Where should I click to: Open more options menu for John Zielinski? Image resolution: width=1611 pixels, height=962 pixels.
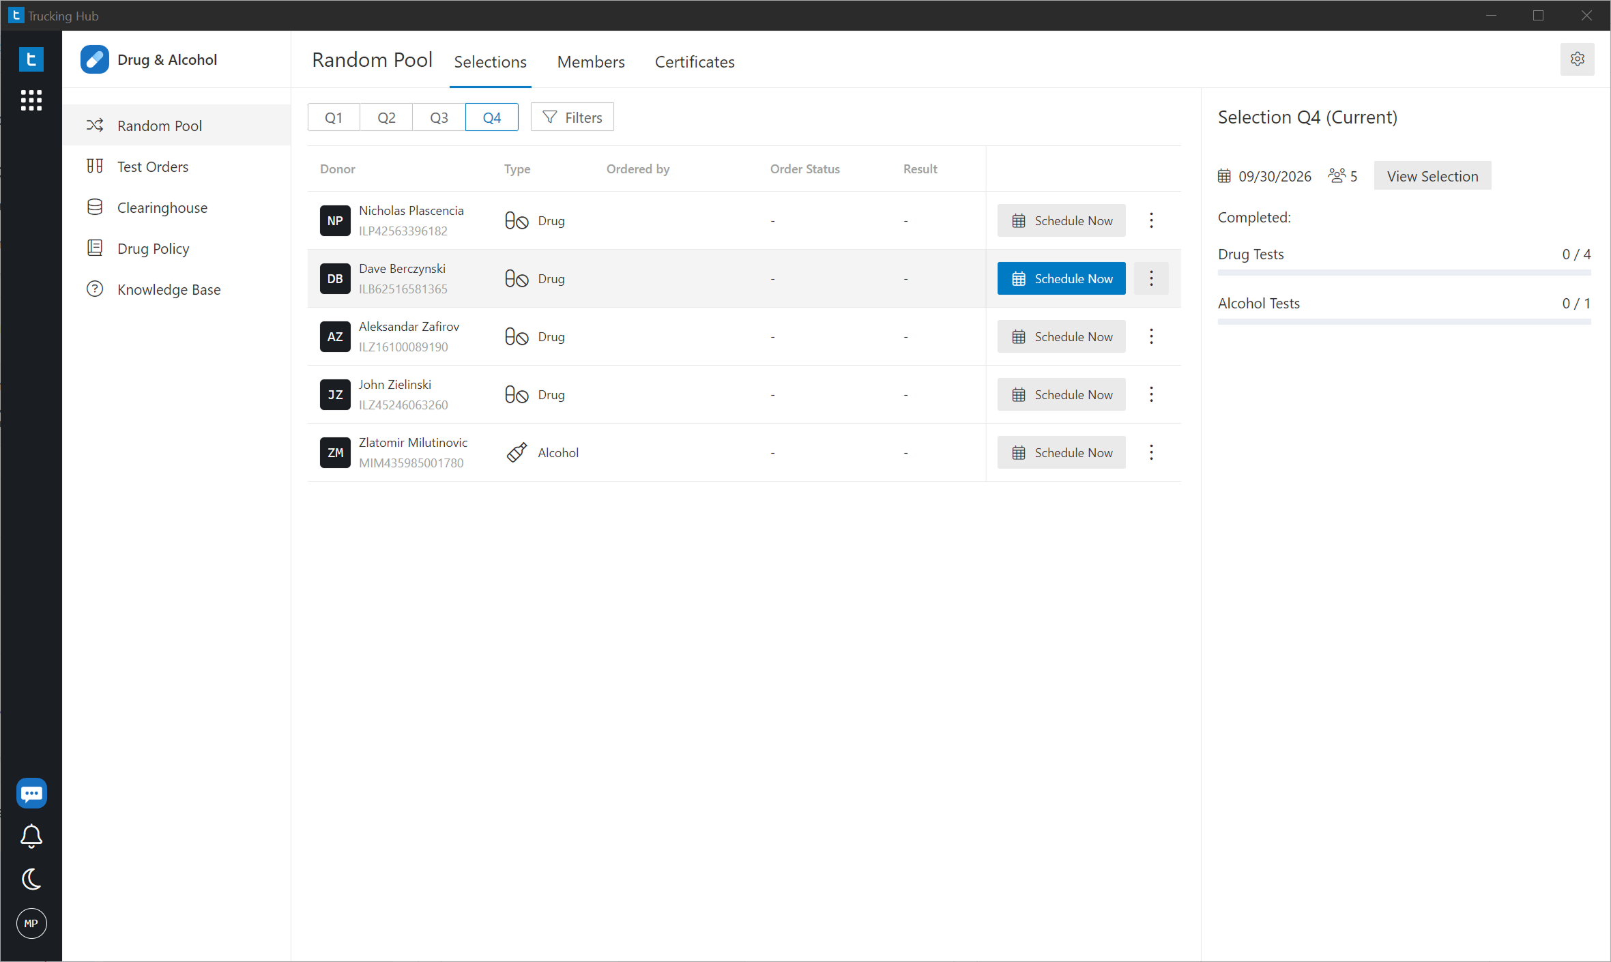[x=1151, y=394]
